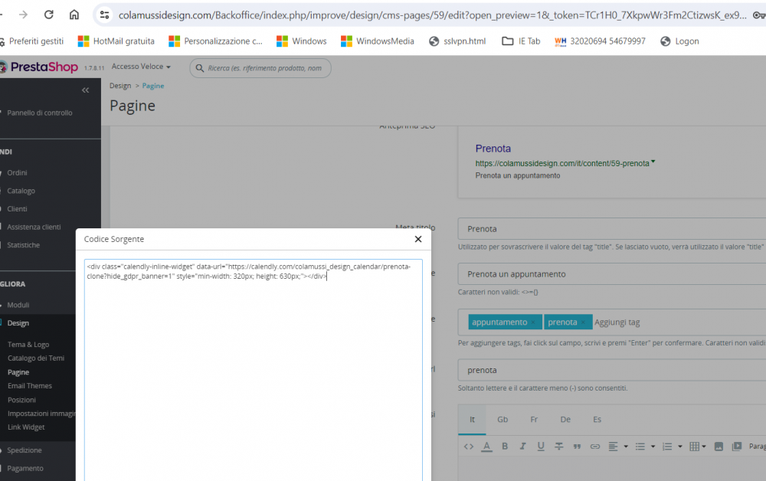Remove the appuntamento tag
Screen dimensions: 766x481
coord(533,322)
